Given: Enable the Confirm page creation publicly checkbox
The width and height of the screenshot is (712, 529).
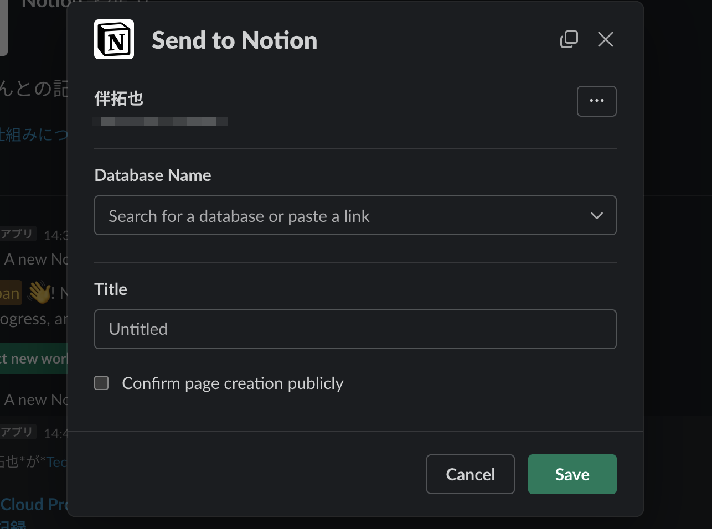Looking at the screenshot, I should 101,382.
